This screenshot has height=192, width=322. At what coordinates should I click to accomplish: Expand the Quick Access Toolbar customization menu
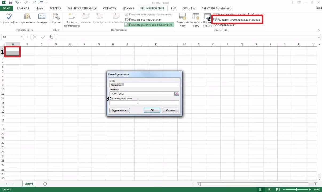coord(46,3)
